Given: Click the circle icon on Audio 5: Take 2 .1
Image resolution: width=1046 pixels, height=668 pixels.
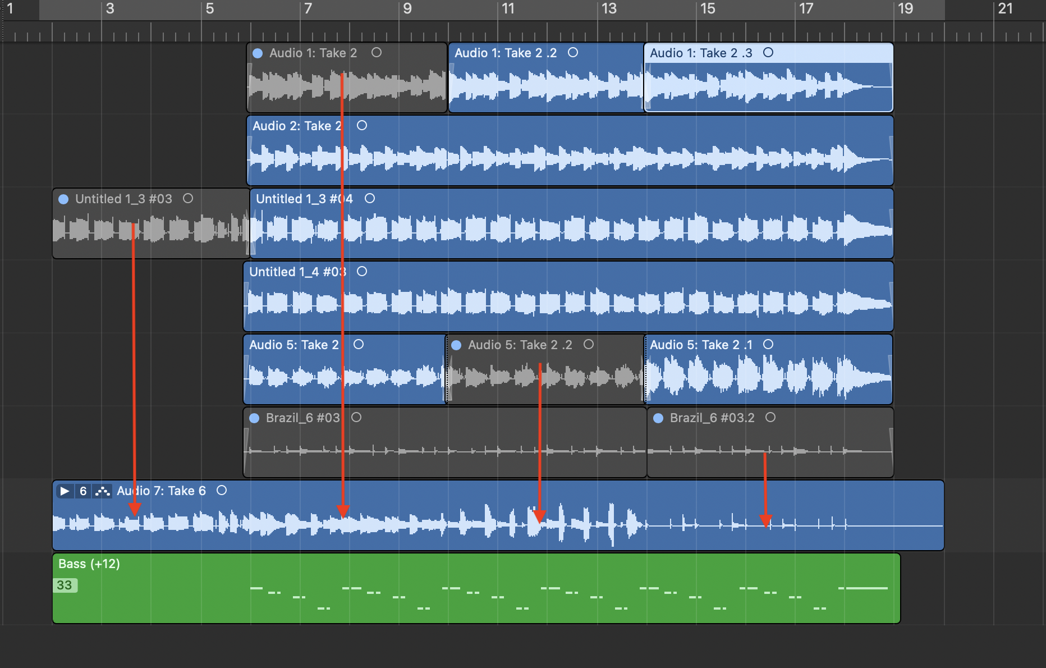Looking at the screenshot, I should click(768, 344).
